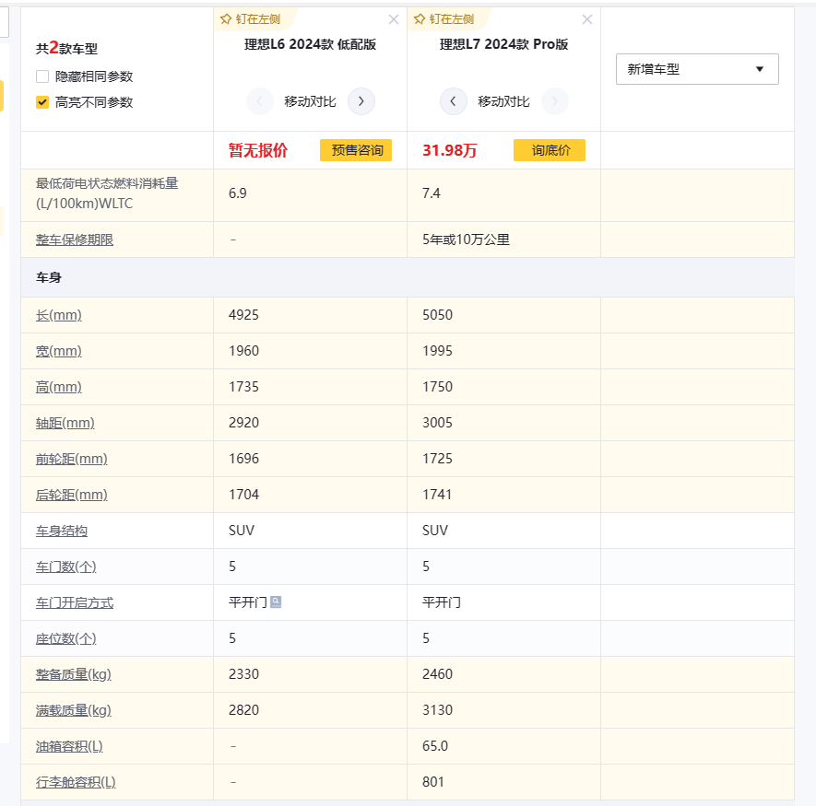Open the 行李舱容积(L) parameter link
Image resolution: width=816 pixels, height=806 pixels.
pyautogui.click(x=76, y=782)
